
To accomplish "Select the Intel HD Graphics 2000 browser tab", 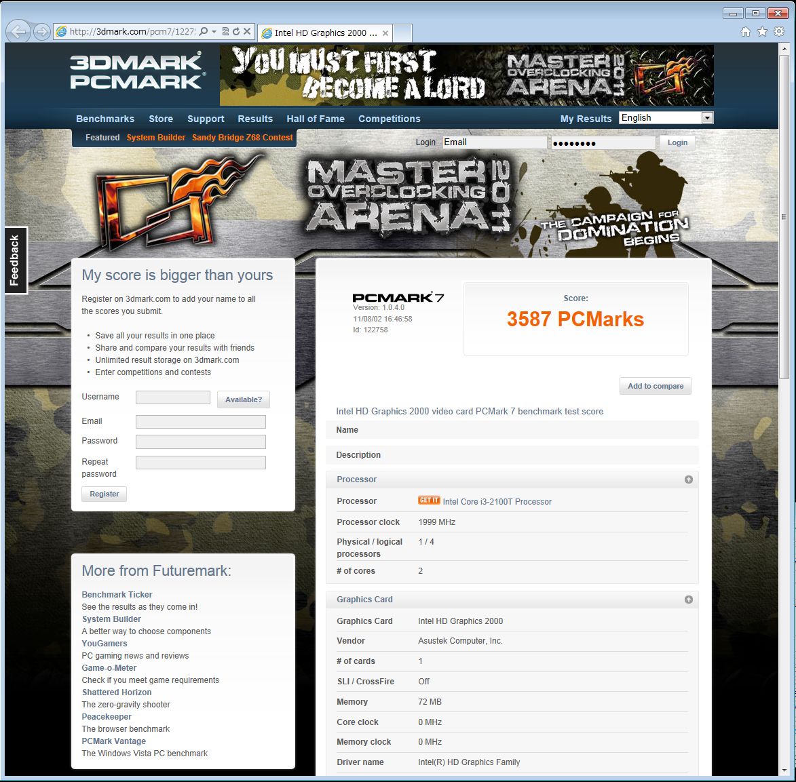I will point(324,33).
